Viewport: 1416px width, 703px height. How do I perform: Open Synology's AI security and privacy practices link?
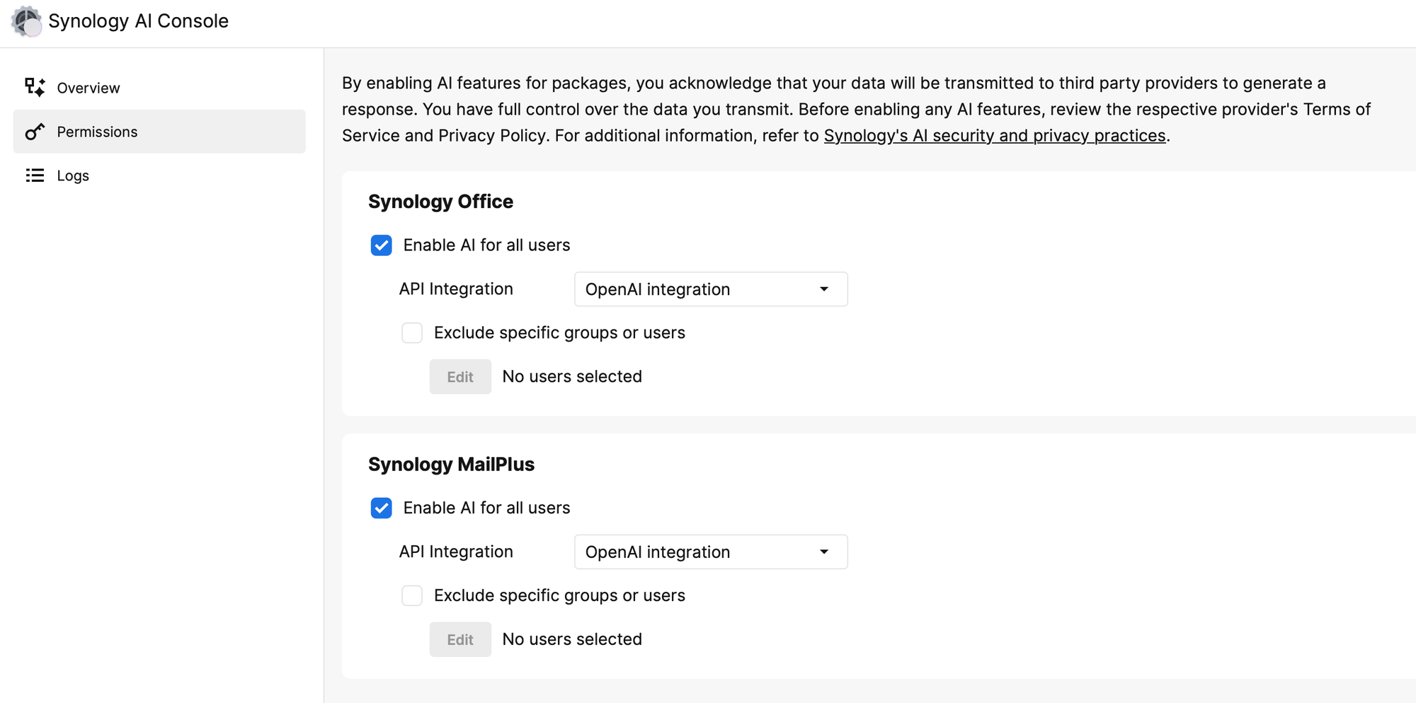click(995, 136)
